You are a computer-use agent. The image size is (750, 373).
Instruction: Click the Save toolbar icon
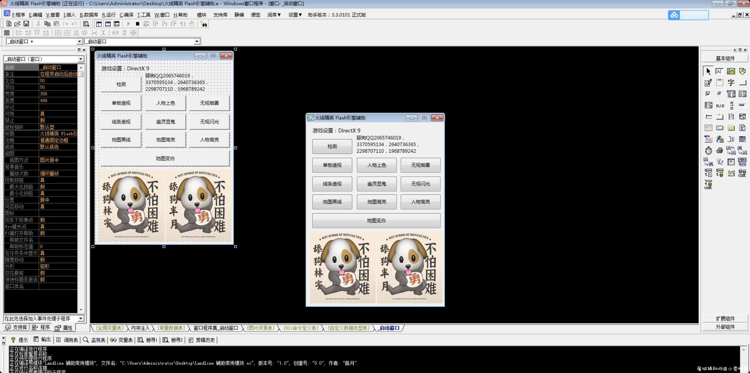(x=26, y=24)
